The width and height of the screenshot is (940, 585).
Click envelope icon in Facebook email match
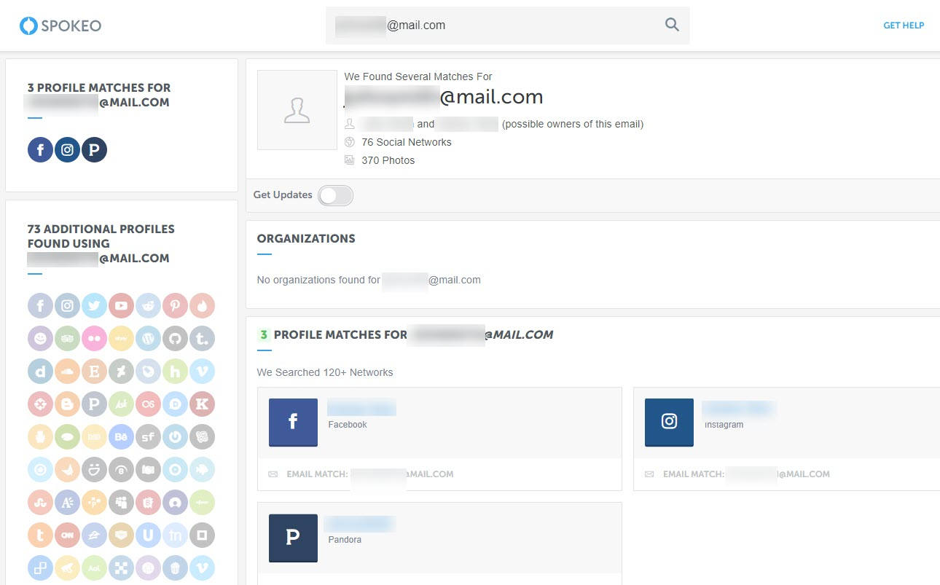(x=273, y=474)
